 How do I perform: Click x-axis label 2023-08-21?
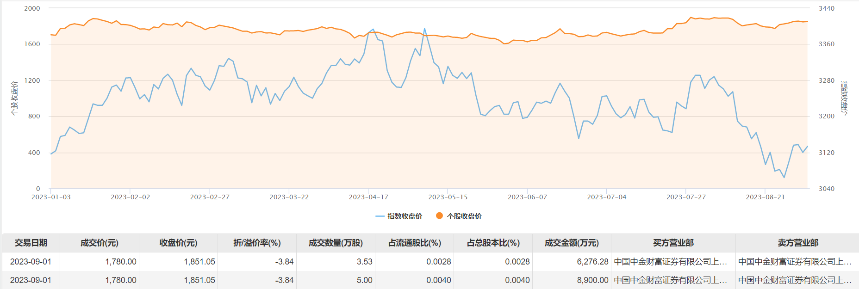point(766,197)
